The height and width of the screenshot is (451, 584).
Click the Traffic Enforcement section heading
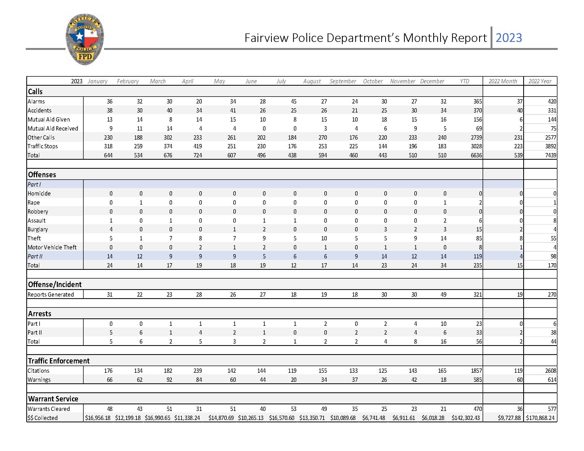tap(59, 361)
